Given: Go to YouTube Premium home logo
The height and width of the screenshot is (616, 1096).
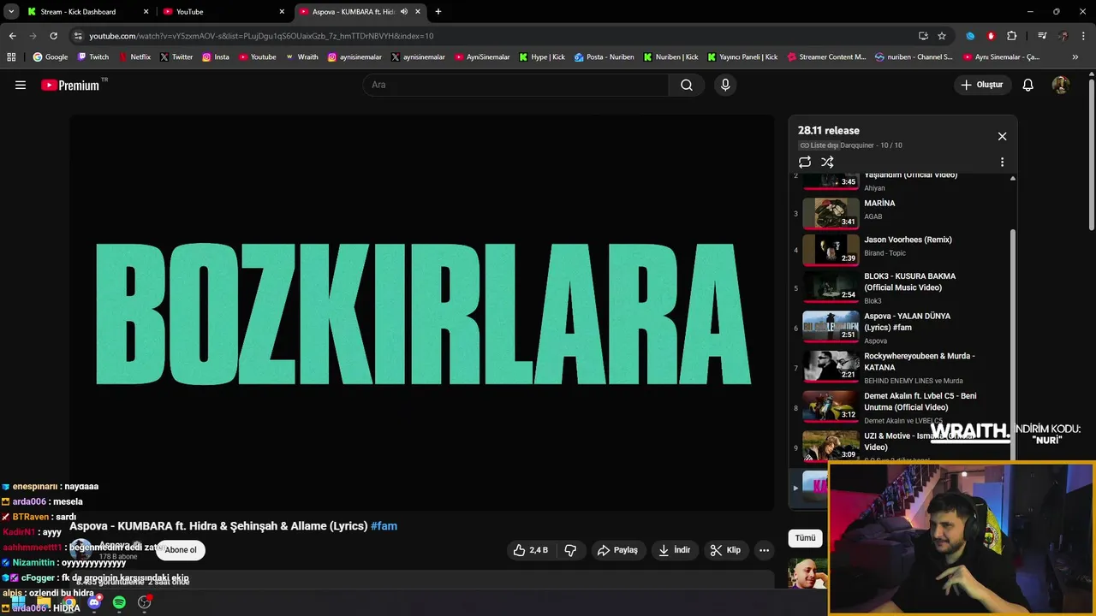Looking at the screenshot, I should [x=71, y=85].
